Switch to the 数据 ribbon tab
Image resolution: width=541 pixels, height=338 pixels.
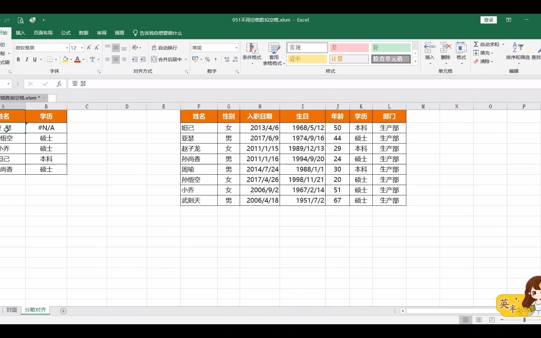(83, 33)
